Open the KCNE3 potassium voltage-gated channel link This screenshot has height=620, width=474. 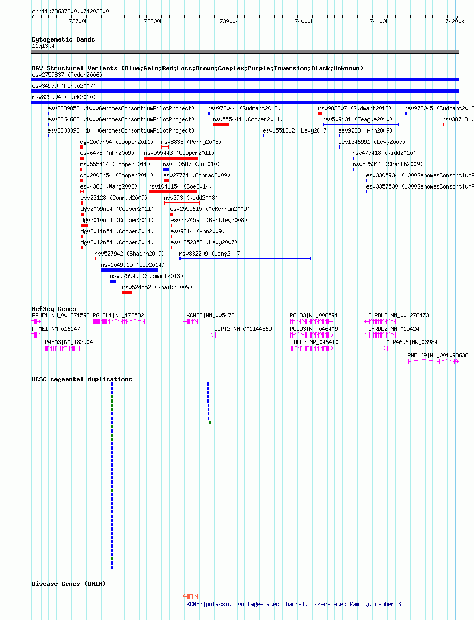[x=294, y=605]
